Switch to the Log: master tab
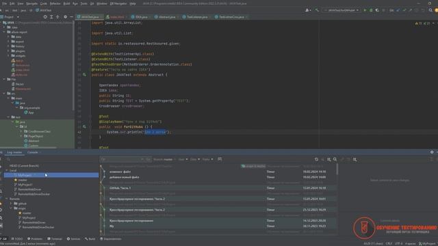This screenshot has height=246, width=438. pos(14,152)
